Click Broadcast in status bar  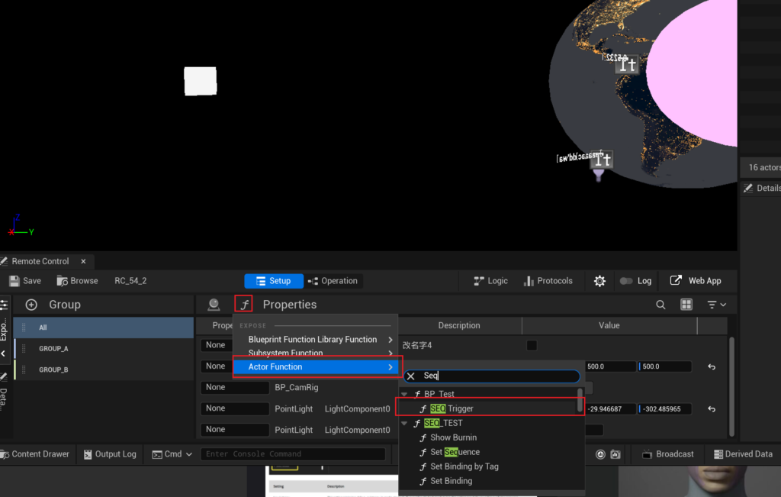(x=668, y=454)
